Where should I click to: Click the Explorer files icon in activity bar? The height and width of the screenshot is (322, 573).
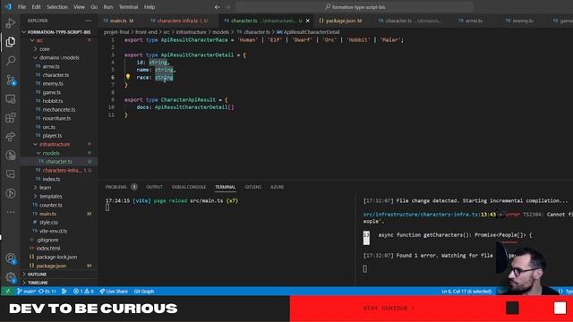[10, 42]
